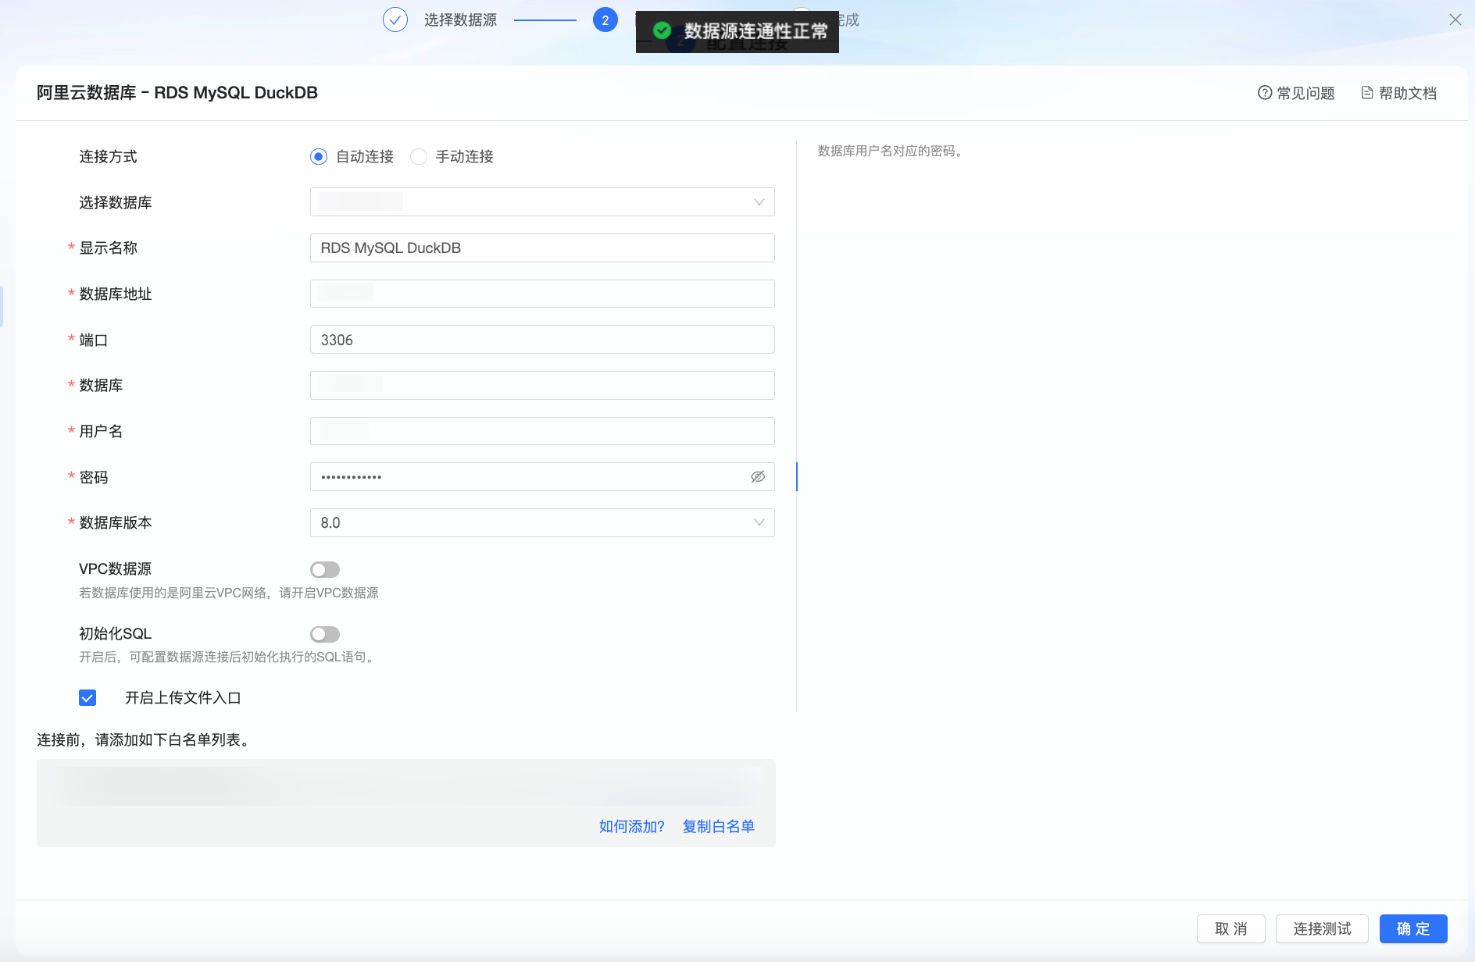Screen dimensions: 1475x962
Task: Open the 选择数据库 dropdown
Action: point(542,202)
